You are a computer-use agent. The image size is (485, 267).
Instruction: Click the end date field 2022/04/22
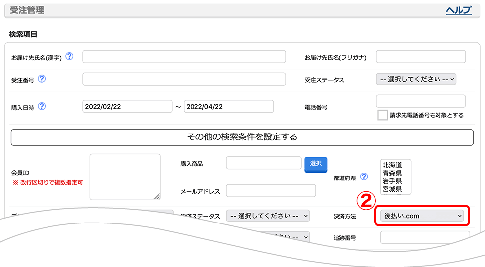pyautogui.click(x=229, y=107)
